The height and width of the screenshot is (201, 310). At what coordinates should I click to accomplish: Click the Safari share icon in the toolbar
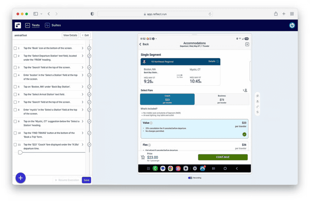click(276, 14)
